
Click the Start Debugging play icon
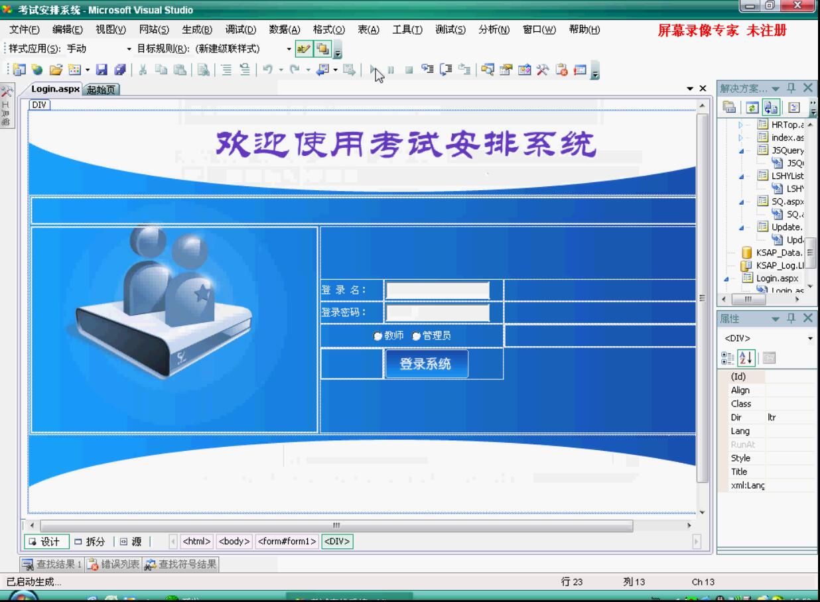[x=374, y=70]
